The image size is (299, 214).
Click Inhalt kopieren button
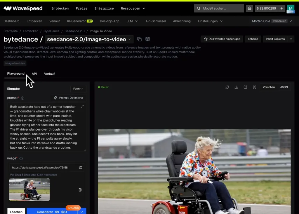275,39
